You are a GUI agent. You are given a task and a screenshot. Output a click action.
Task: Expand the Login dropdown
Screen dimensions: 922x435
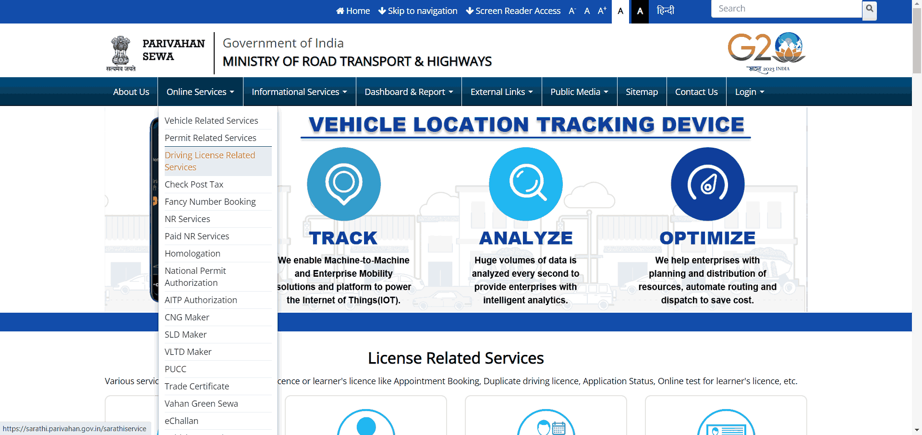coord(750,92)
